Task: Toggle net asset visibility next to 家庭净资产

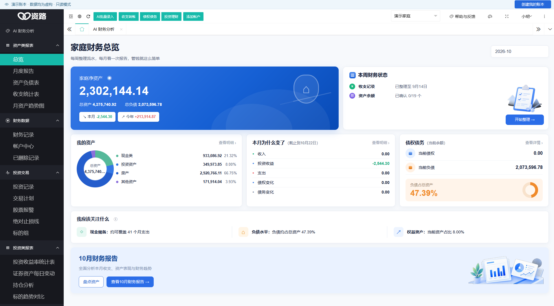Action: tap(109, 78)
